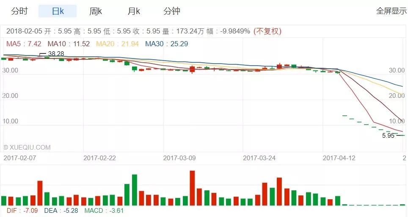Click the 5.95 low price marker

click(x=388, y=136)
